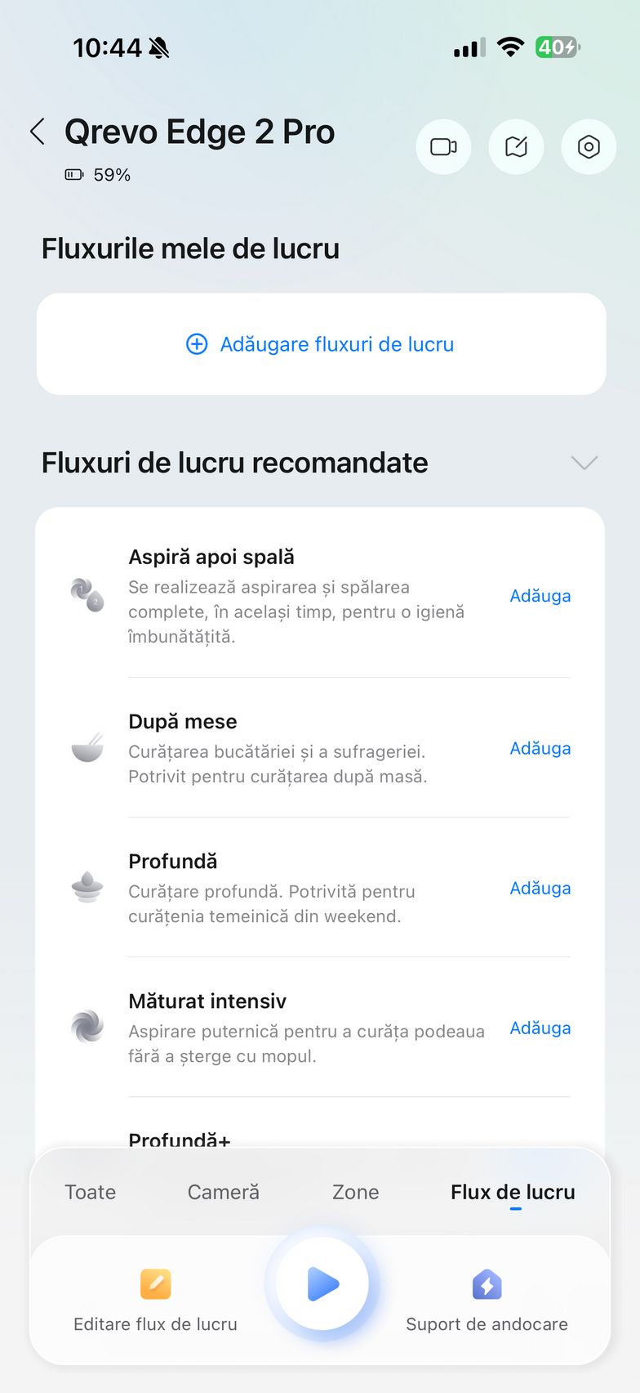The width and height of the screenshot is (640, 1393).
Task: Tap the Aspiră apoi spală vacuum-mop icon
Action: (x=87, y=594)
